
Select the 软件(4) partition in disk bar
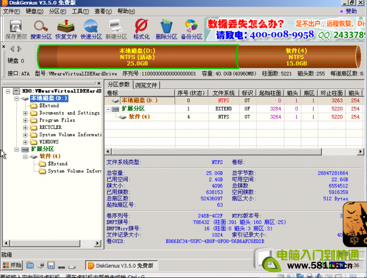coord(296,56)
